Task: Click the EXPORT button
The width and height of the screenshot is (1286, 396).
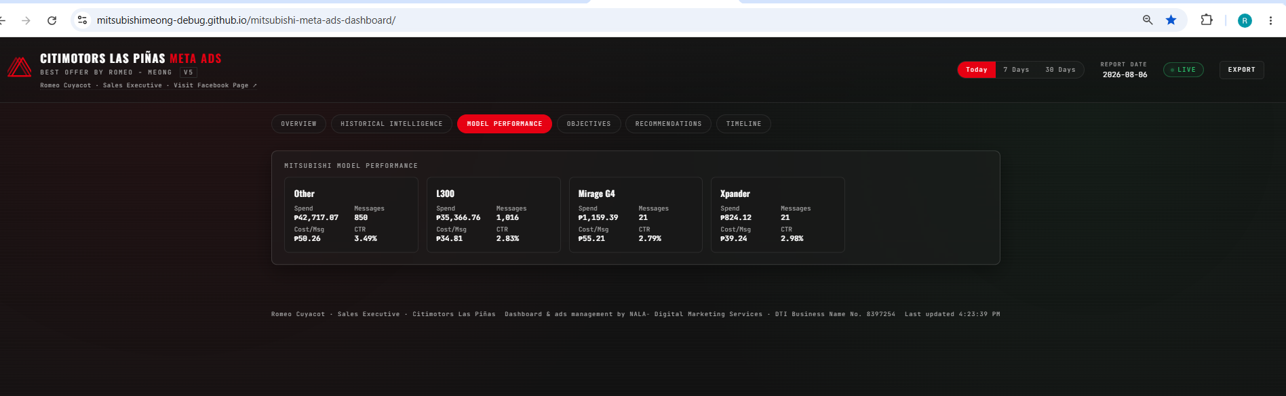Action: [x=1241, y=70]
